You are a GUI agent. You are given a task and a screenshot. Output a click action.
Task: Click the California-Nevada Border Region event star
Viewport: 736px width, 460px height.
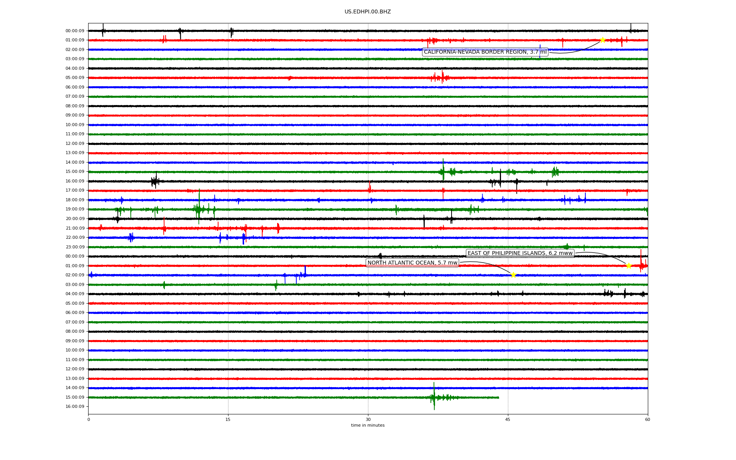[603, 40]
